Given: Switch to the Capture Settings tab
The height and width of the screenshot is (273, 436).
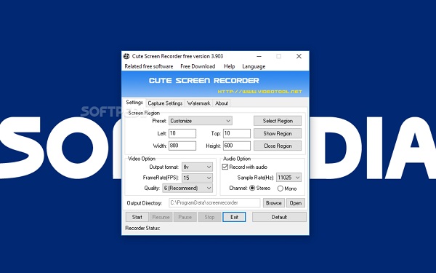Looking at the screenshot, I should (x=165, y=103).
